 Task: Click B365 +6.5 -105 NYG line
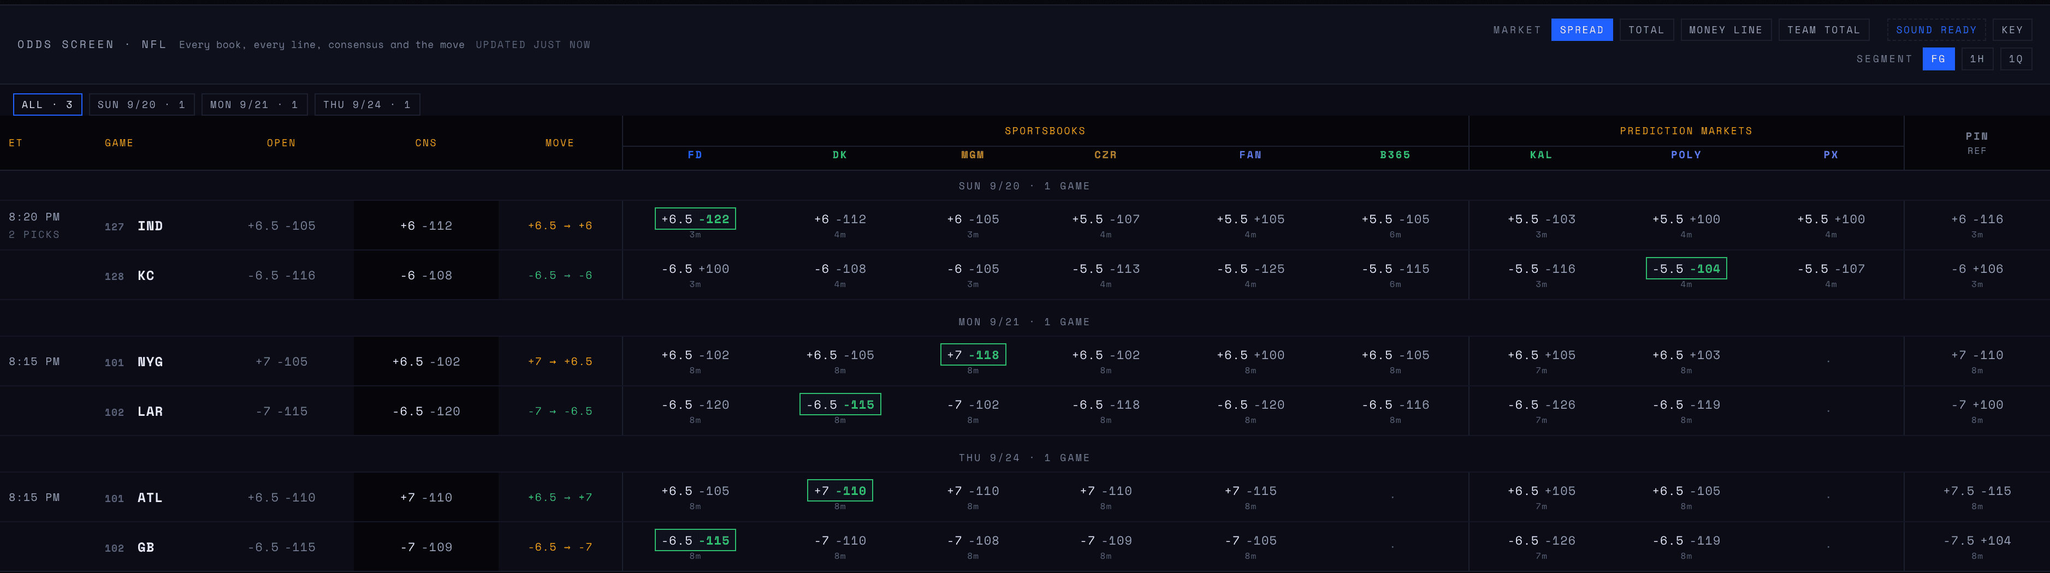pyautogui.click(x=1395, y=355)
